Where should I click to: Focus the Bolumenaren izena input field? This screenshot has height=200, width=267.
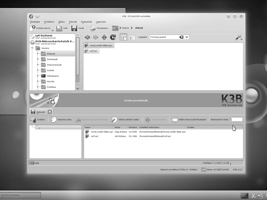pos(236,119)
